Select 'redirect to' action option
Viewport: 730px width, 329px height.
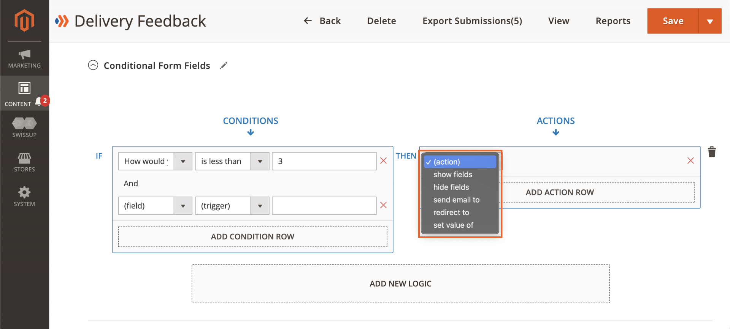460,213
